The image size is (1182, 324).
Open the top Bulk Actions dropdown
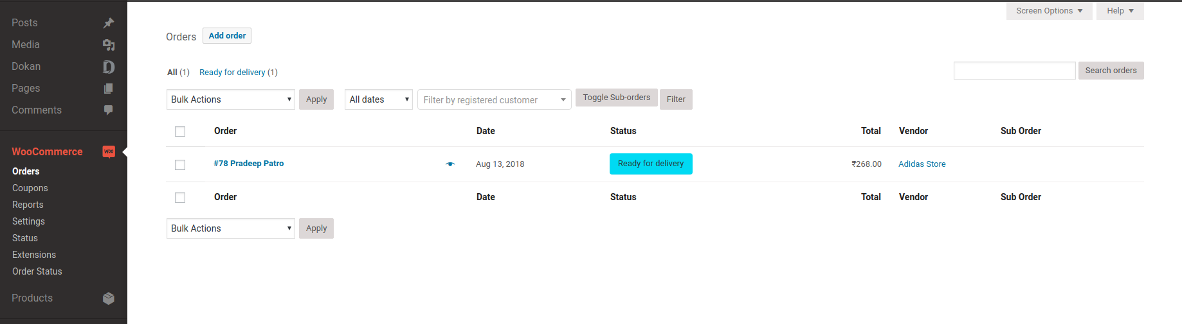[230, 99]
